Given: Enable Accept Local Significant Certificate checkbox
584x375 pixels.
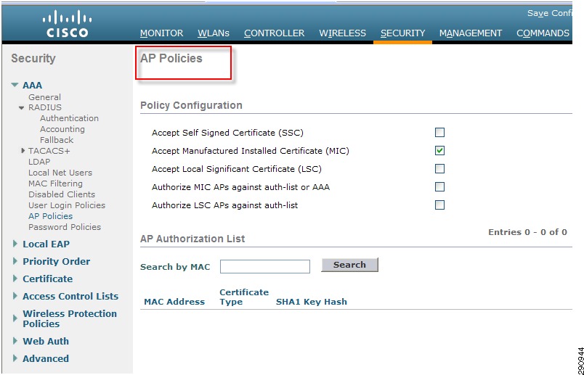Looking at the screenshot, I should point(440,169).
